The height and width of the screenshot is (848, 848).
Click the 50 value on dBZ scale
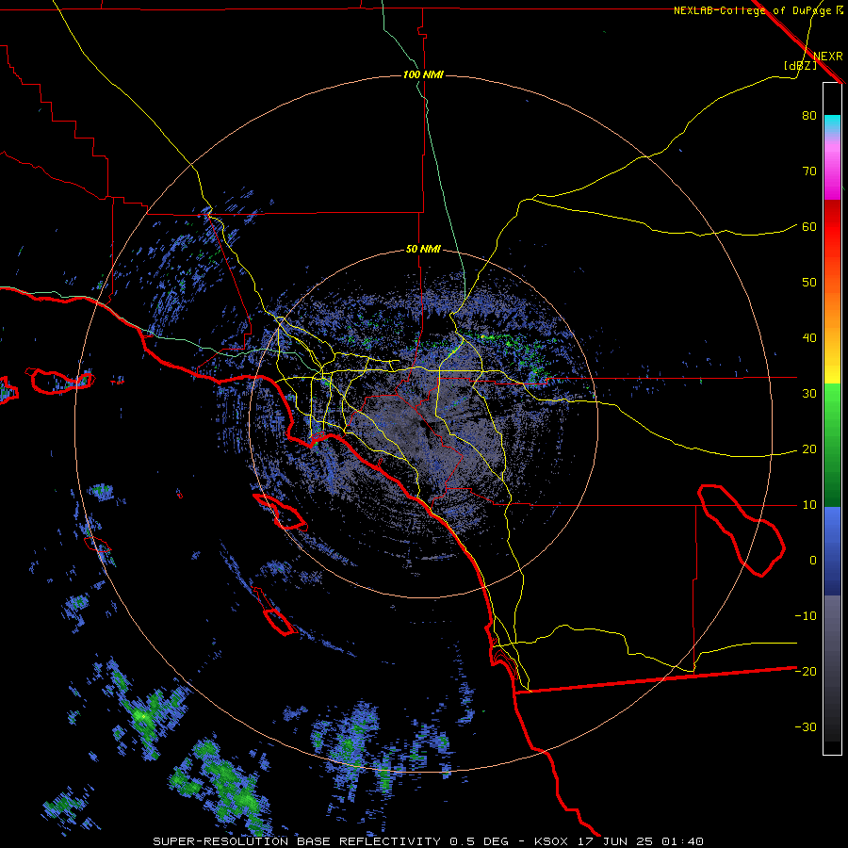coord(809,283)
